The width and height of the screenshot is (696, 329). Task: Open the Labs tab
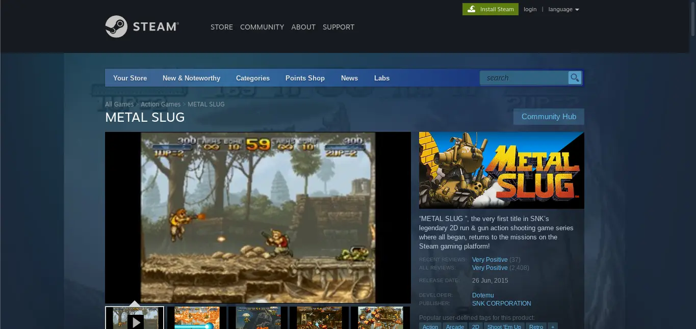381,78
